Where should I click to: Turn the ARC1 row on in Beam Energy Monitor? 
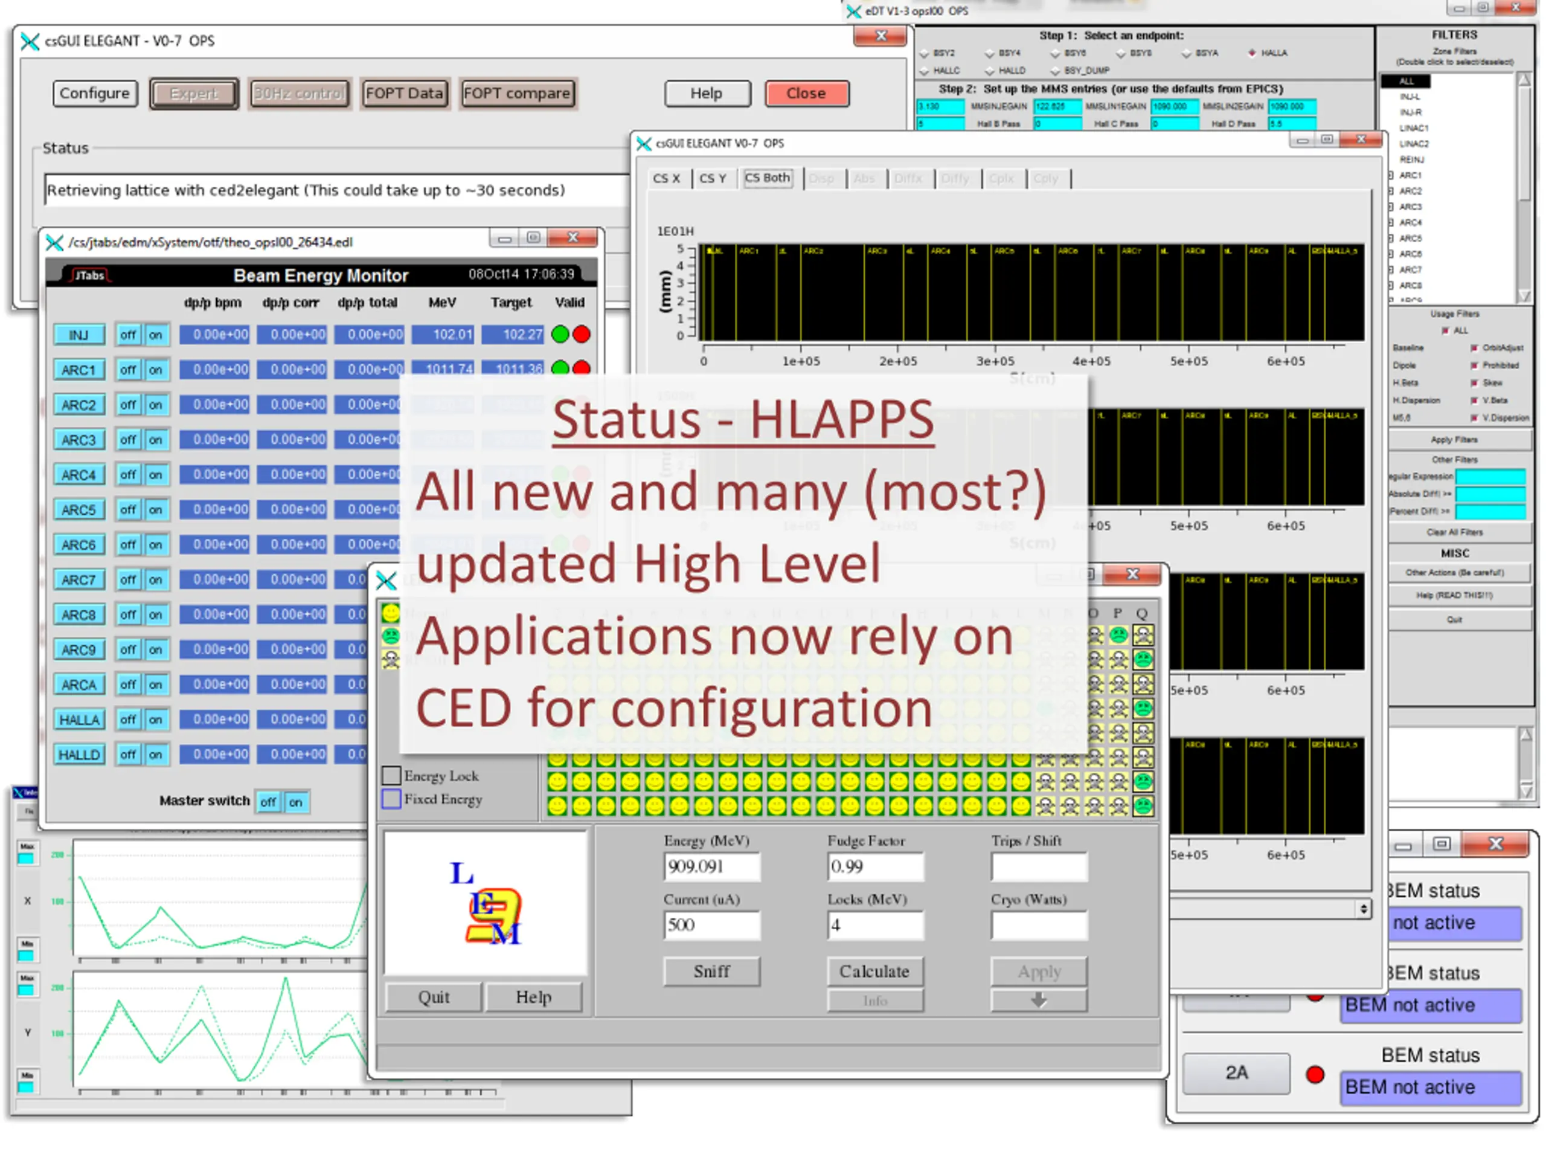[x=156, y=370]
